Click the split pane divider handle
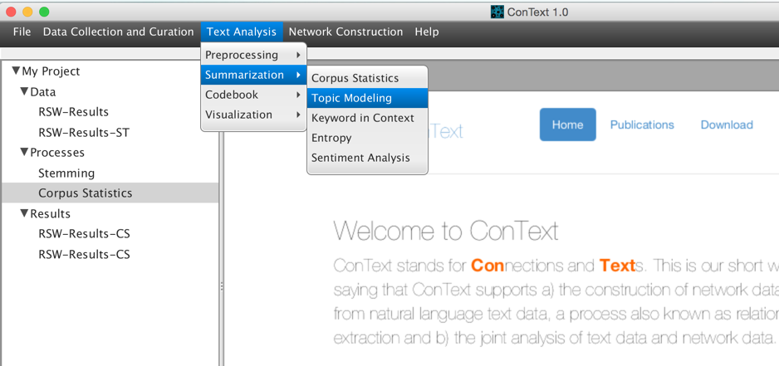Screen dimensions: 779x366 click(221, 286)
